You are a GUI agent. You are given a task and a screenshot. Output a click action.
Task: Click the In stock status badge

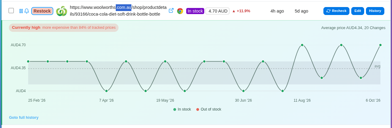[x=195, y=11]
